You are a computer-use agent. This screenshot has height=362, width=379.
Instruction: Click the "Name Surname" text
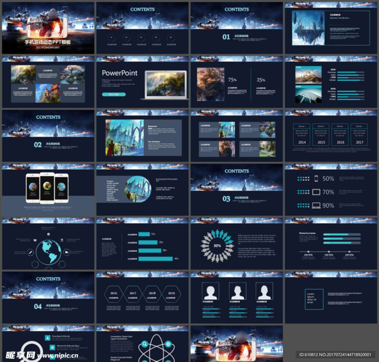coord(307,233)
